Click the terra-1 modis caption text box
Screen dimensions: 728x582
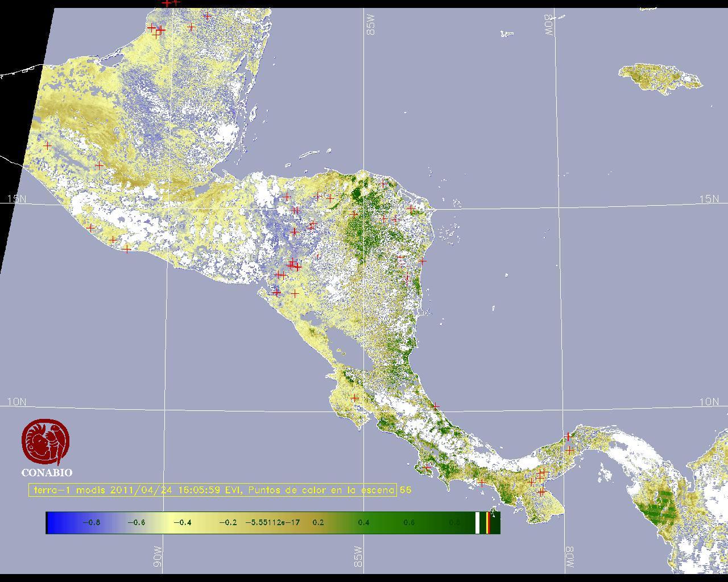click(x=213, y=490)
